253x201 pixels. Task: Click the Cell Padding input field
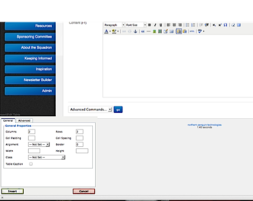pos(32,138)
